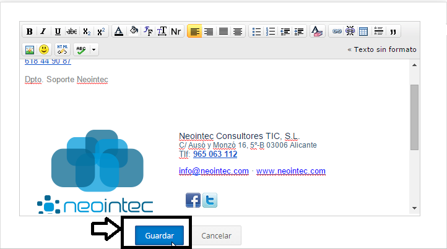
Task: Insert a hyperlink
Action: pyautogui.click(x=337, y=32)
